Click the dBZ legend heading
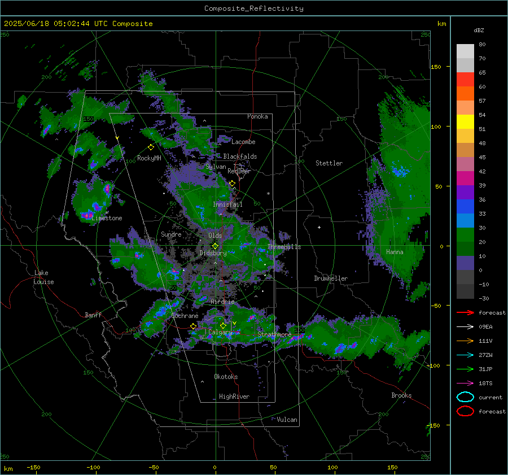 coord(479,30)
